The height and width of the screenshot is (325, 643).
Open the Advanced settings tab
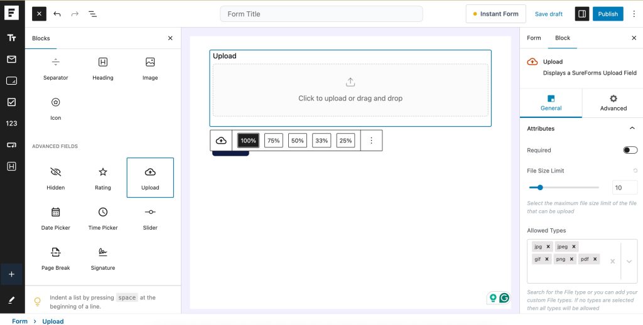[613, 103]
